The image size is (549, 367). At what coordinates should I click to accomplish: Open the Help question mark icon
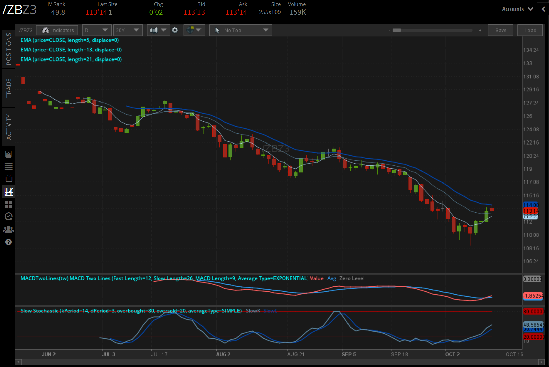click(8, 242)
